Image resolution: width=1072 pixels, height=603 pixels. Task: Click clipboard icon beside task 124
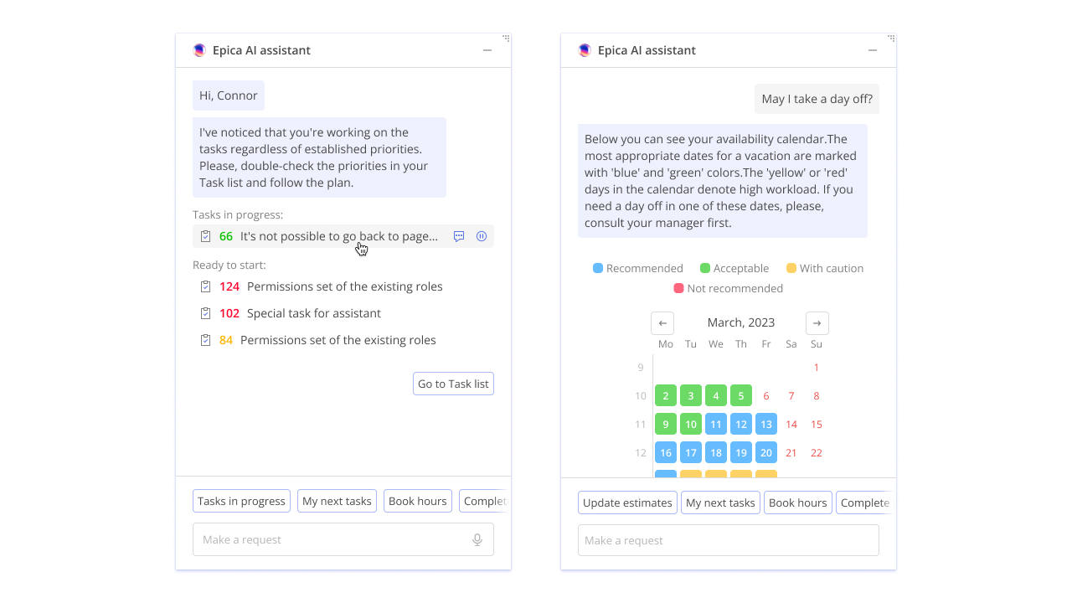(206, 286)
